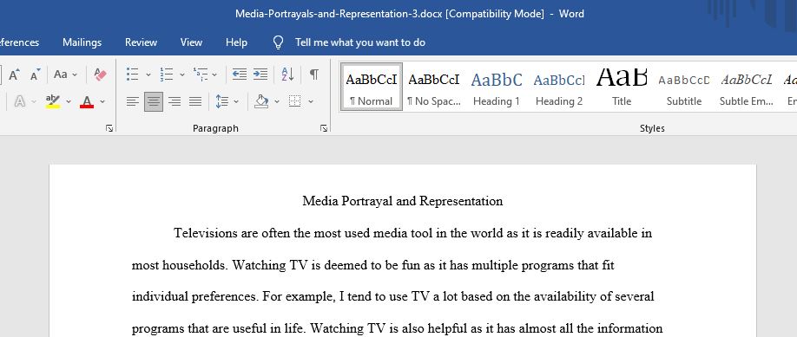Apply yellow text highlight color
The height and width of the screenshot is (337, 797).
pyautogui.click(x=53, y=101)
